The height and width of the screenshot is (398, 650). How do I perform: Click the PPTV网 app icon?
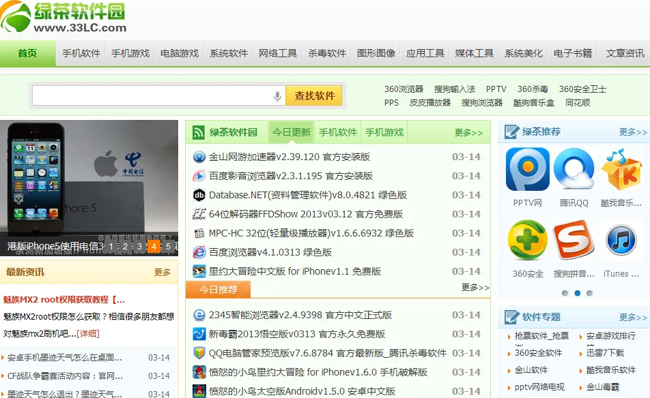[x=527, y=170]
